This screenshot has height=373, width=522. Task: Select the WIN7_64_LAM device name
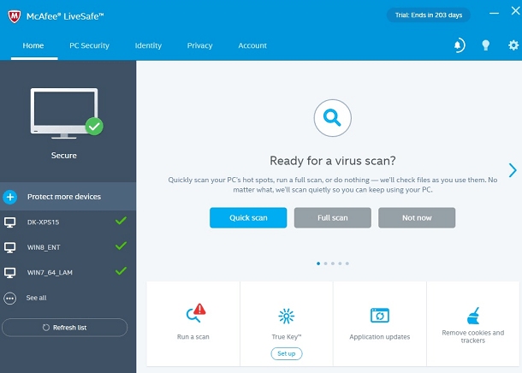[x=50, y=273]
